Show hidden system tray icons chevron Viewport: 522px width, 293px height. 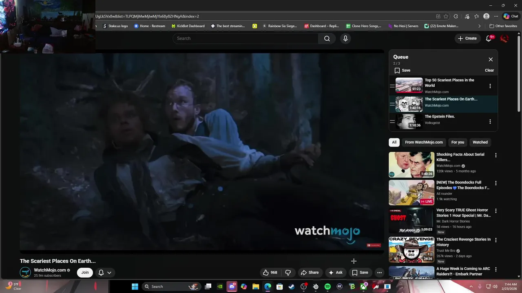pyautogui.click(x=471, y=286)
